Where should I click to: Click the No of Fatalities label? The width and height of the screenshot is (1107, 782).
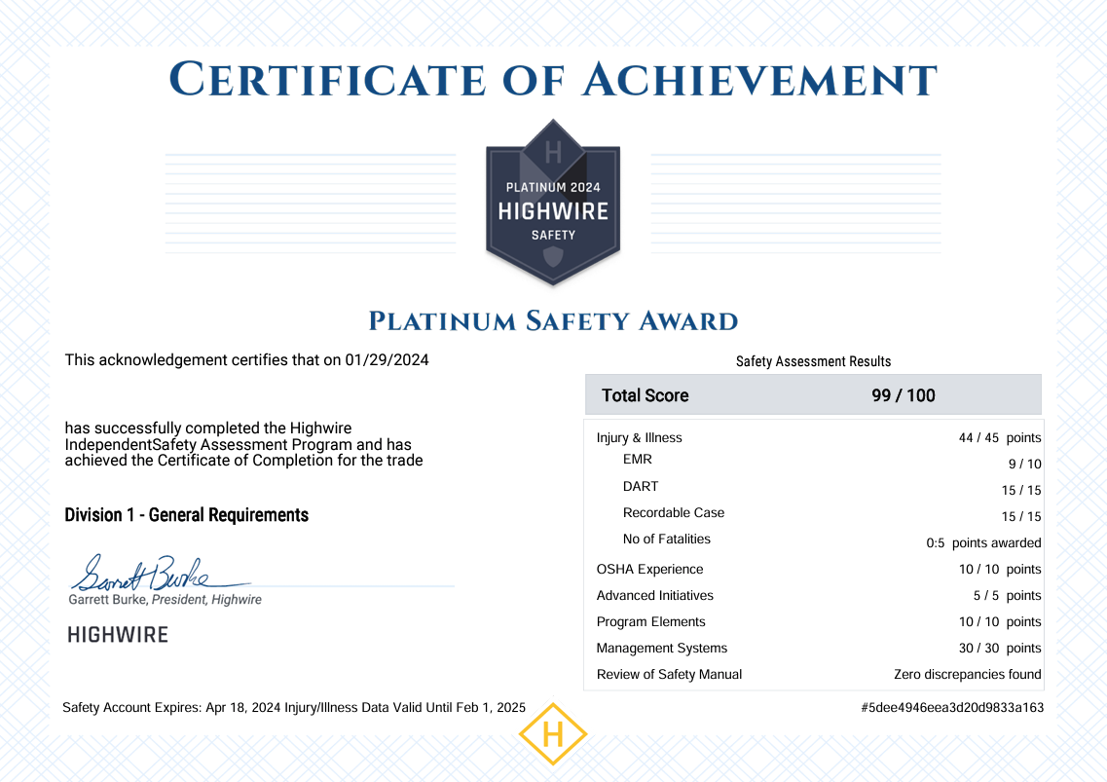[666, 539]
